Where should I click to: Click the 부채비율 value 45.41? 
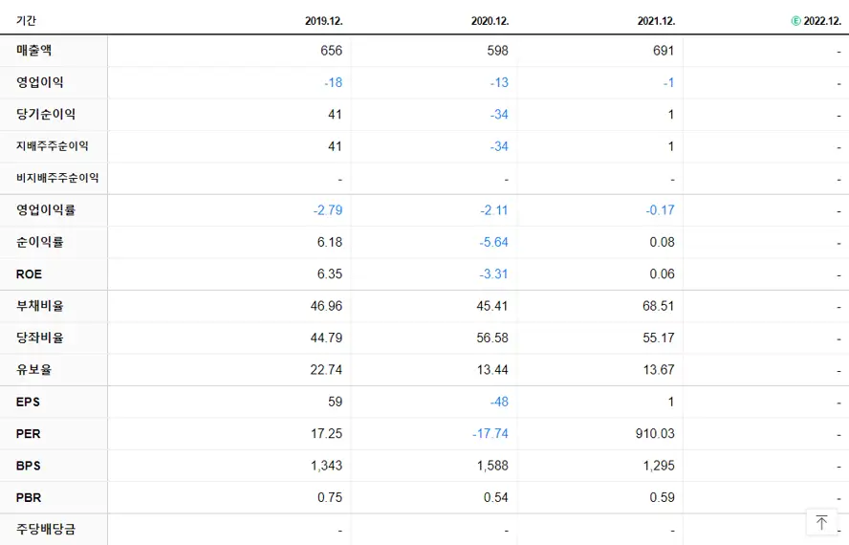click(x=492, y=307)
